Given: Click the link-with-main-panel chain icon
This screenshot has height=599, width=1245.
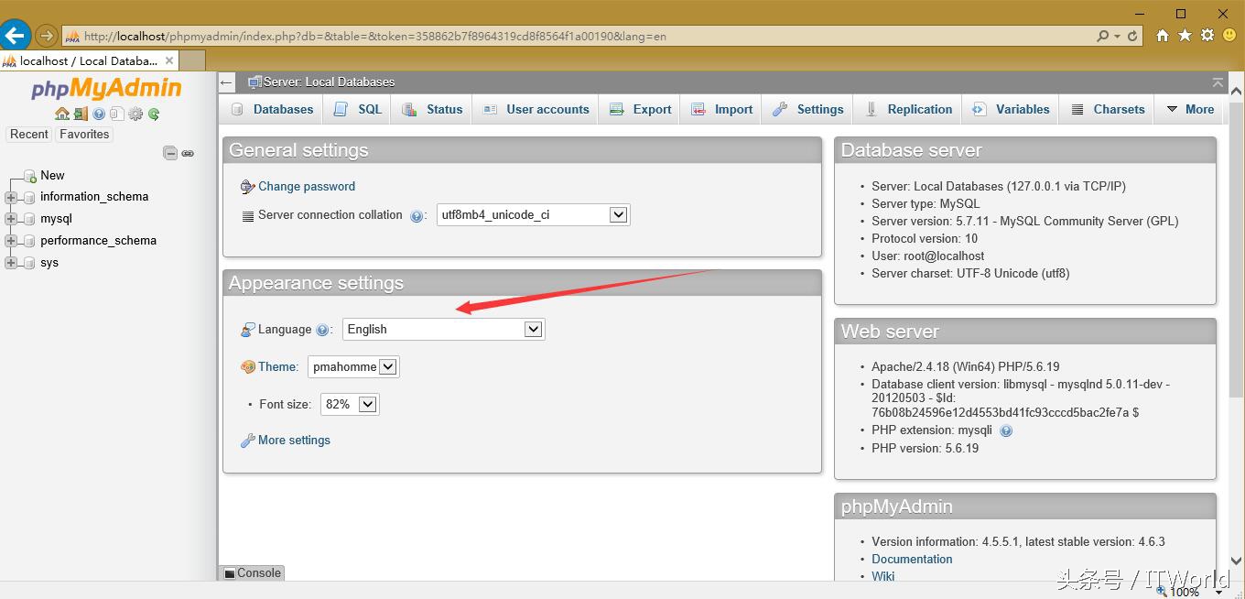Looking at the screenshot, I should pyautogui.click(x=188, y=153).
